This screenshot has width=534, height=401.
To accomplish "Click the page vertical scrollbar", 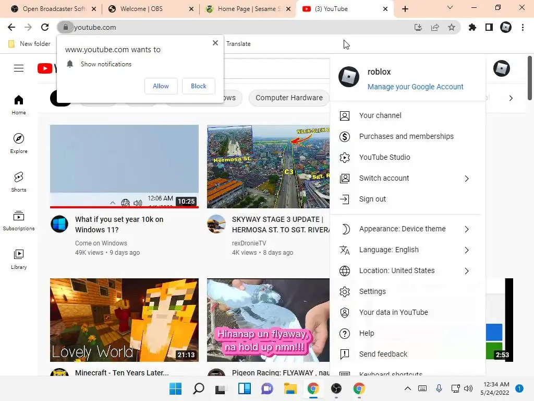I will (x=530, y=78).
